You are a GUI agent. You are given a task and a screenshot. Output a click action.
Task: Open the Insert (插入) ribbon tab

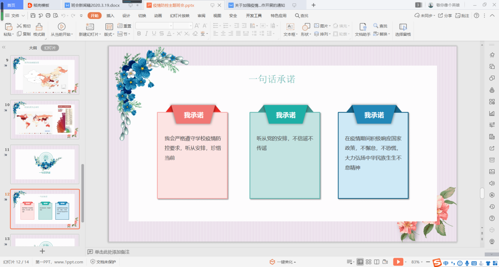point(110,15)
